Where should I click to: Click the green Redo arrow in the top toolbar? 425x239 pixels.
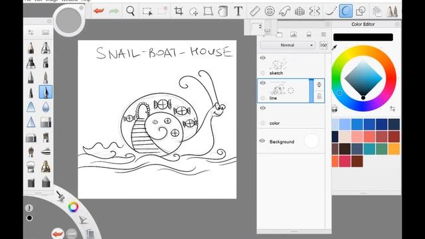coord(114,11)
